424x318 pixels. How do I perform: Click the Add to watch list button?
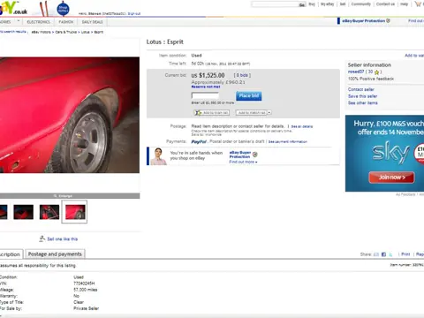[252, 113]
